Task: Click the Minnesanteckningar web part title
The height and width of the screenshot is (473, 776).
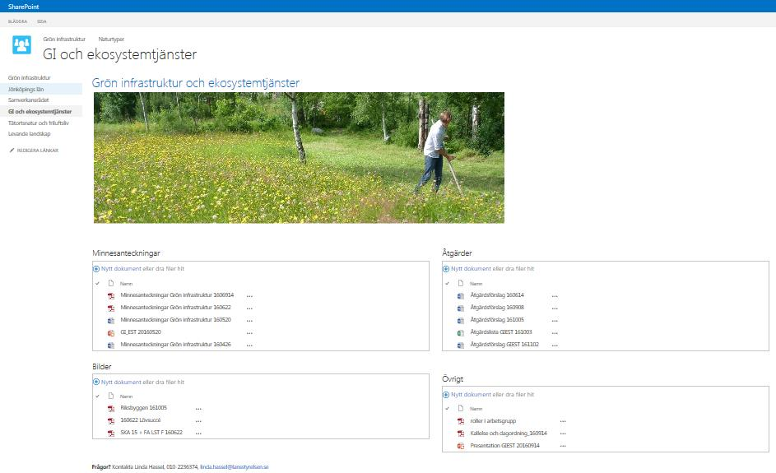Action: (126, 253)
